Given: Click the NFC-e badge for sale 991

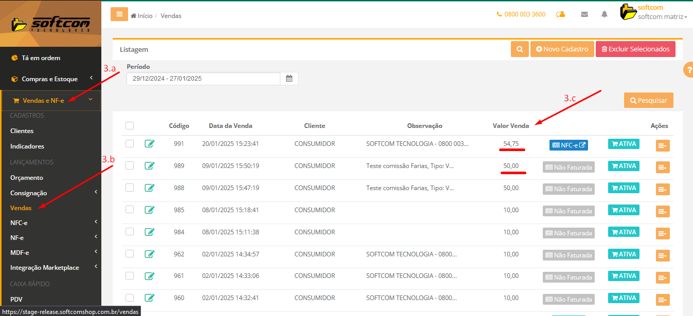Looking at the screenshot, I should pos(568,145).
